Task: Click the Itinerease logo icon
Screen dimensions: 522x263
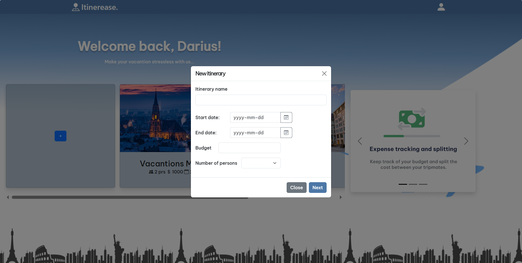Action: [75, 7]
